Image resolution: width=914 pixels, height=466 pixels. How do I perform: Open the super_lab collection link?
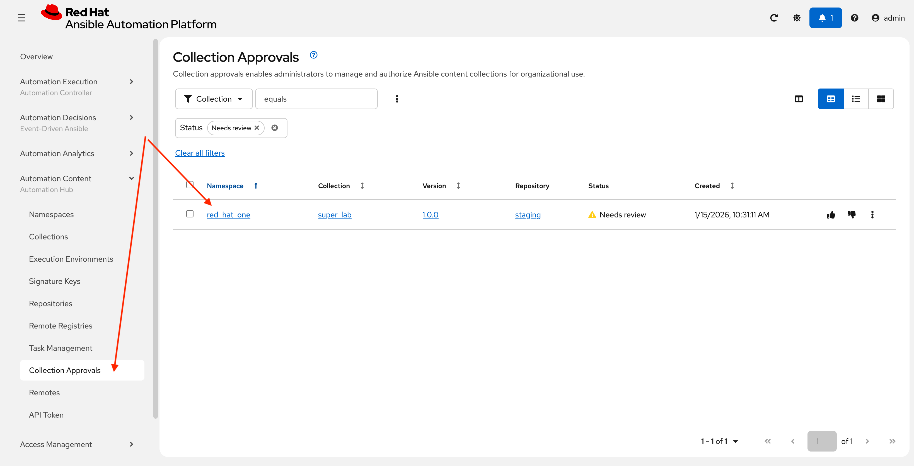pos(334,215)
